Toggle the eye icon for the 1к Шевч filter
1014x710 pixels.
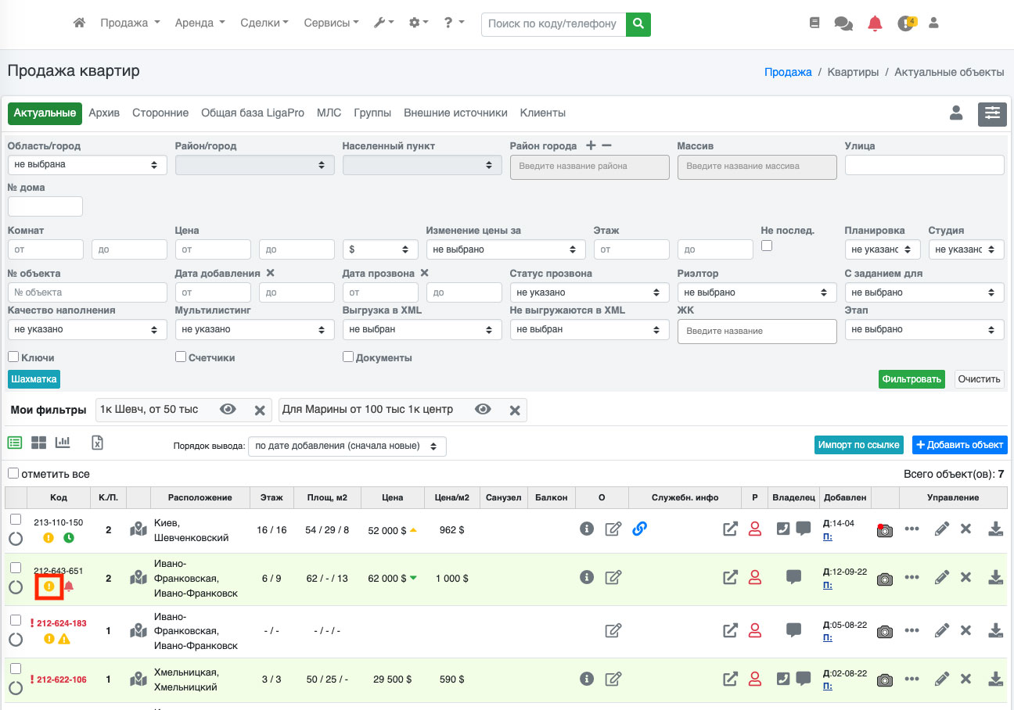tap(228, 410)
